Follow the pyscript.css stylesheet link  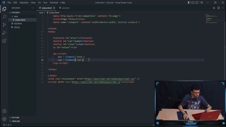109,79
